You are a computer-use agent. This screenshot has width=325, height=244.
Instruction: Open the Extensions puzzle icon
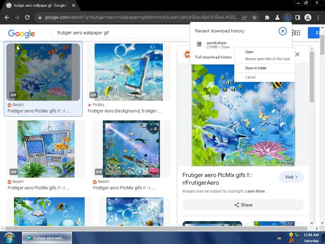click(267, 18)
